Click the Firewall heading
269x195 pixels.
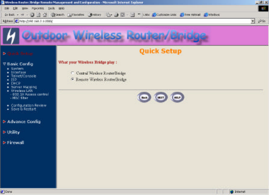click(x=16, y=142)
